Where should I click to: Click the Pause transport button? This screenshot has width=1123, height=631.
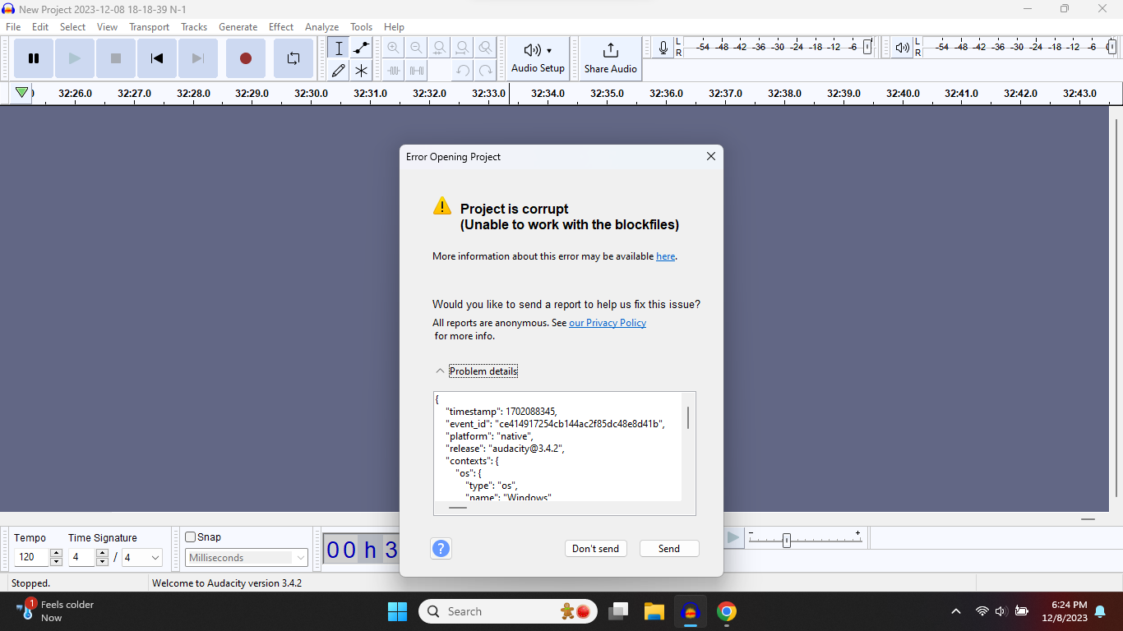[x=34, y=58]
